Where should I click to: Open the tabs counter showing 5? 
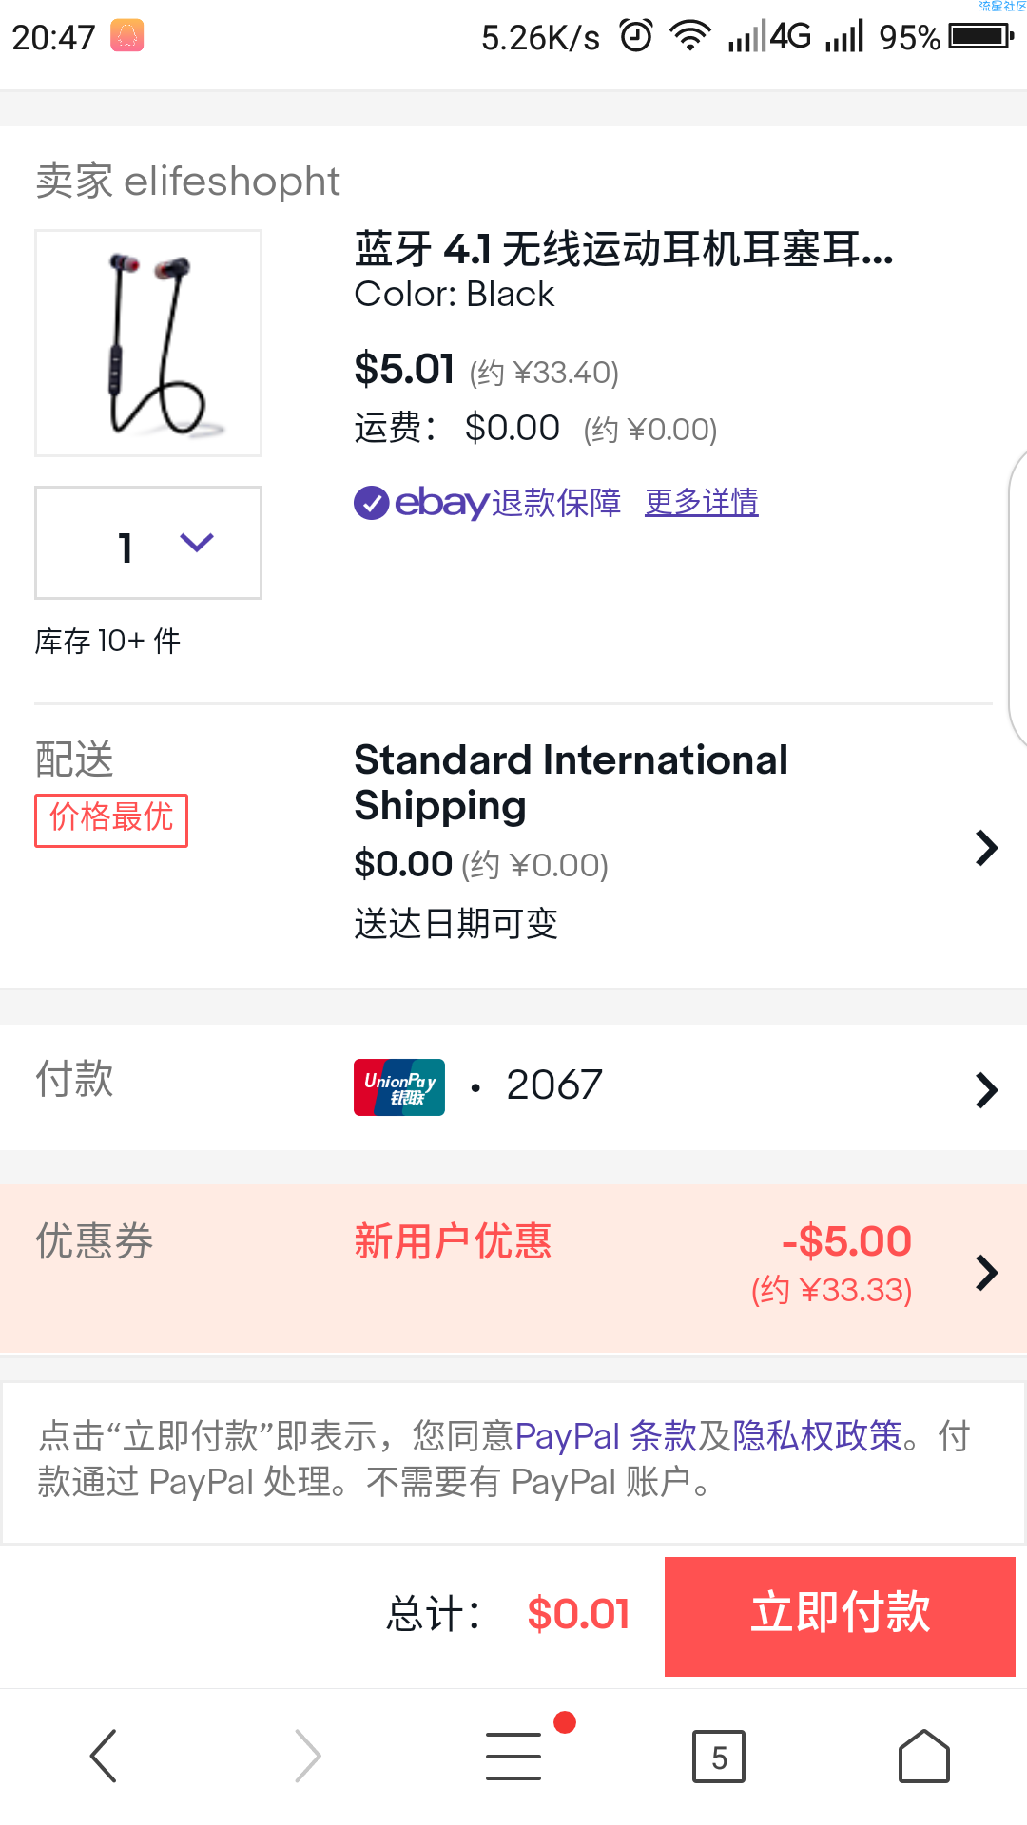(719, 1757)
